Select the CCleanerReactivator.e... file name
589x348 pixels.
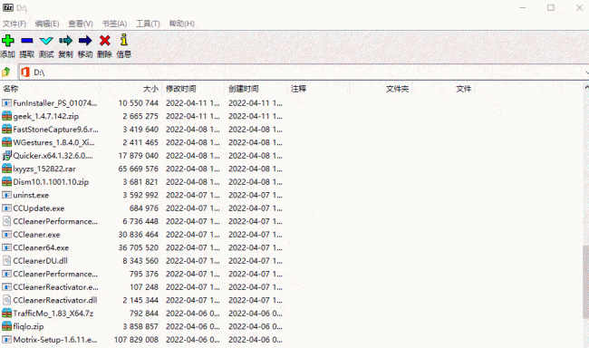point(55,287)
